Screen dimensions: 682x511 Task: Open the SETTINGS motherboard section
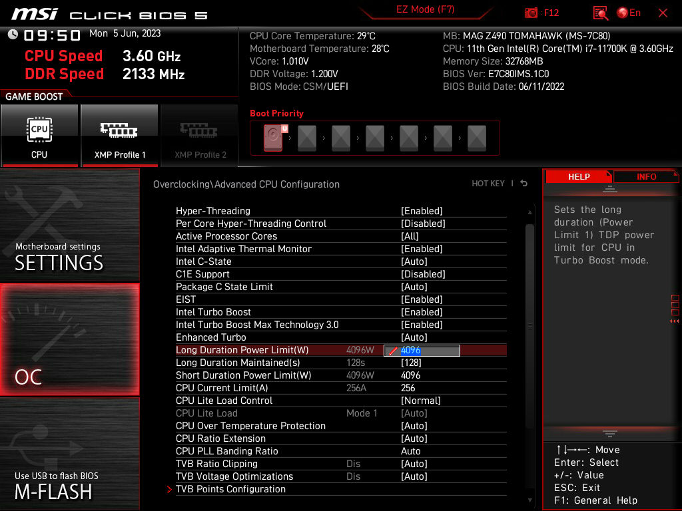coord(69,225)
